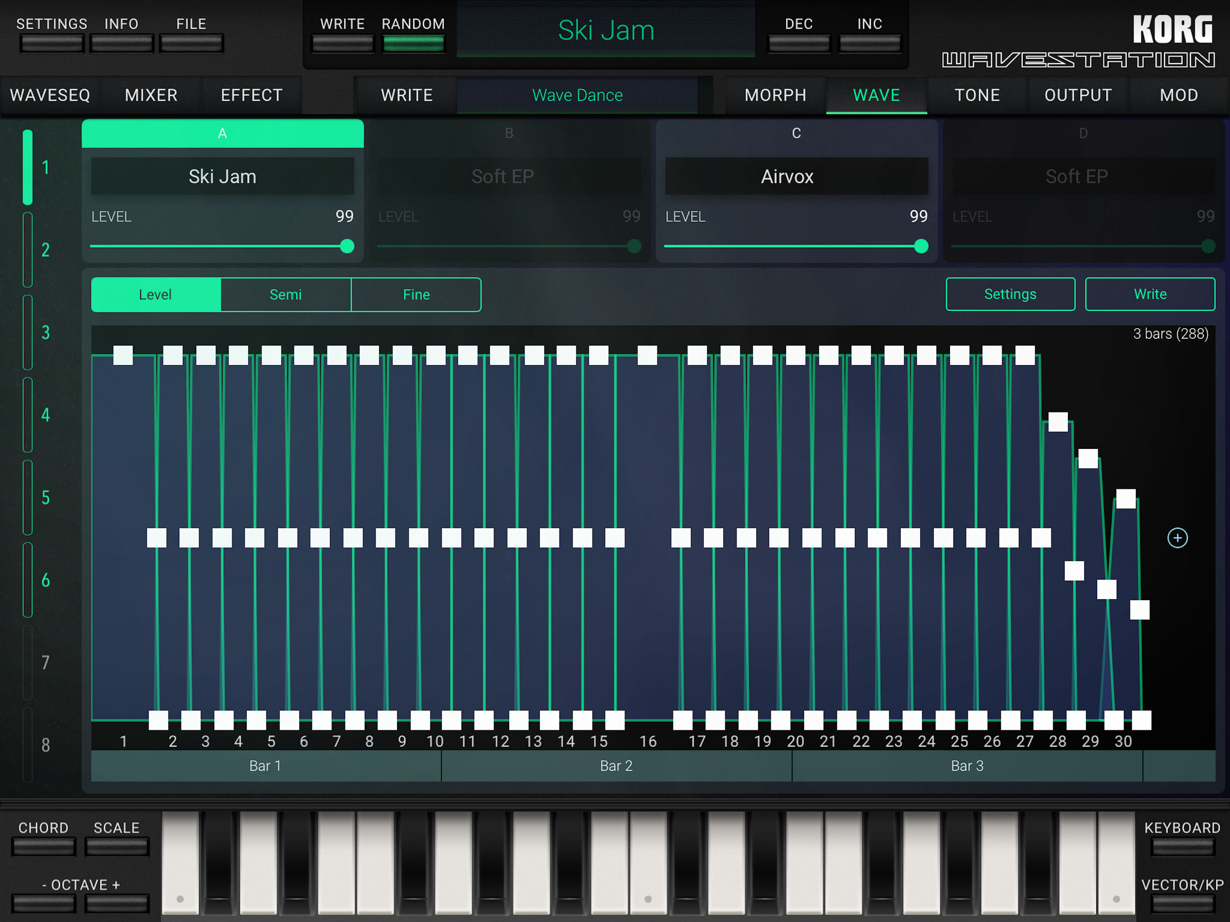Open the Ski Jam wave selector
Image resolution: width=1230 pixels, height=922 pixels.
(222, 176)
